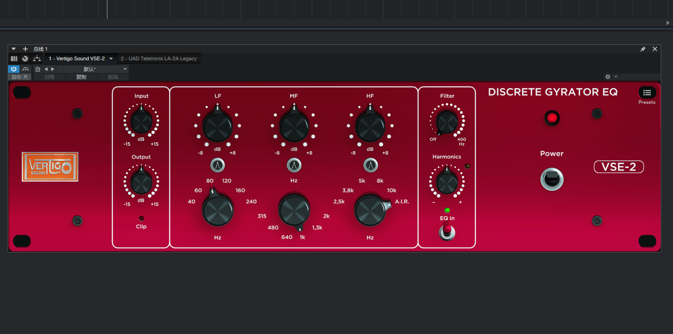Click the Vertigo Sound logo badge
The height and width of the screenshot is (334, 673).
click(50, 167)
